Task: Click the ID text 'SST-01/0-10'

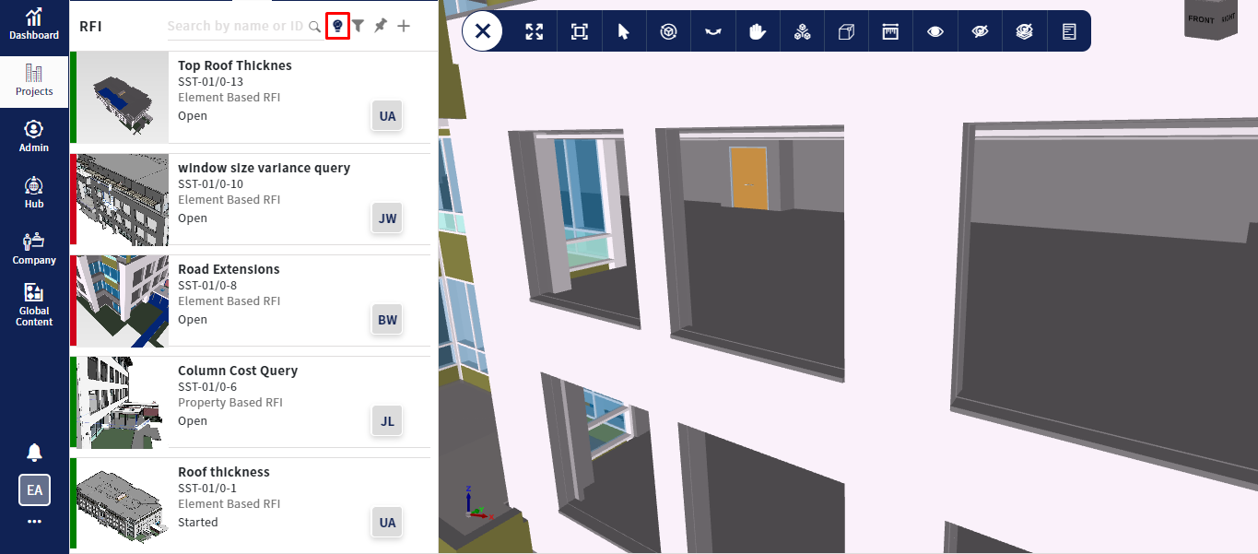Action: tap(211, 184)
